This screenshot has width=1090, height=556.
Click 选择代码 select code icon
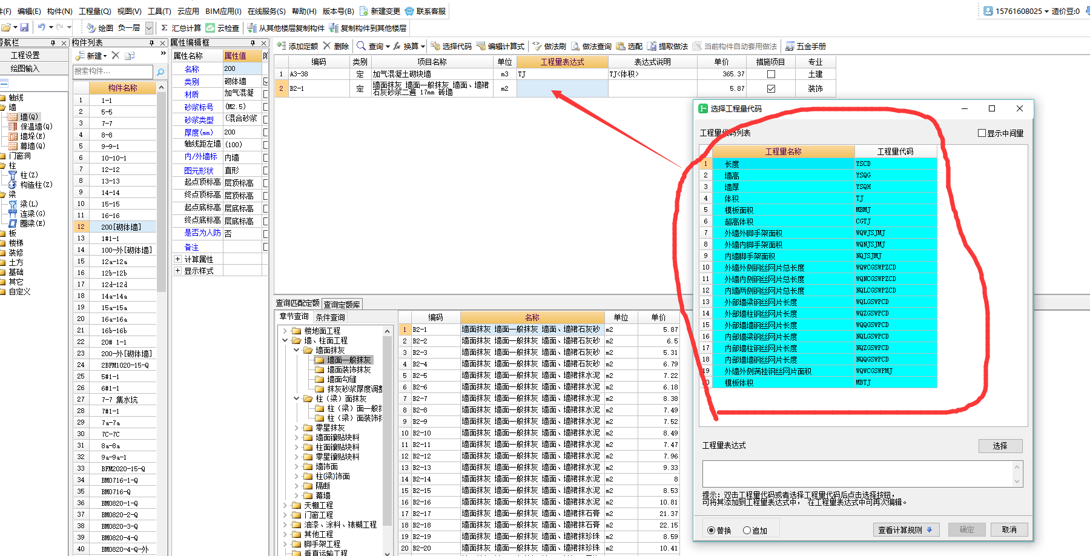[435, 46]
